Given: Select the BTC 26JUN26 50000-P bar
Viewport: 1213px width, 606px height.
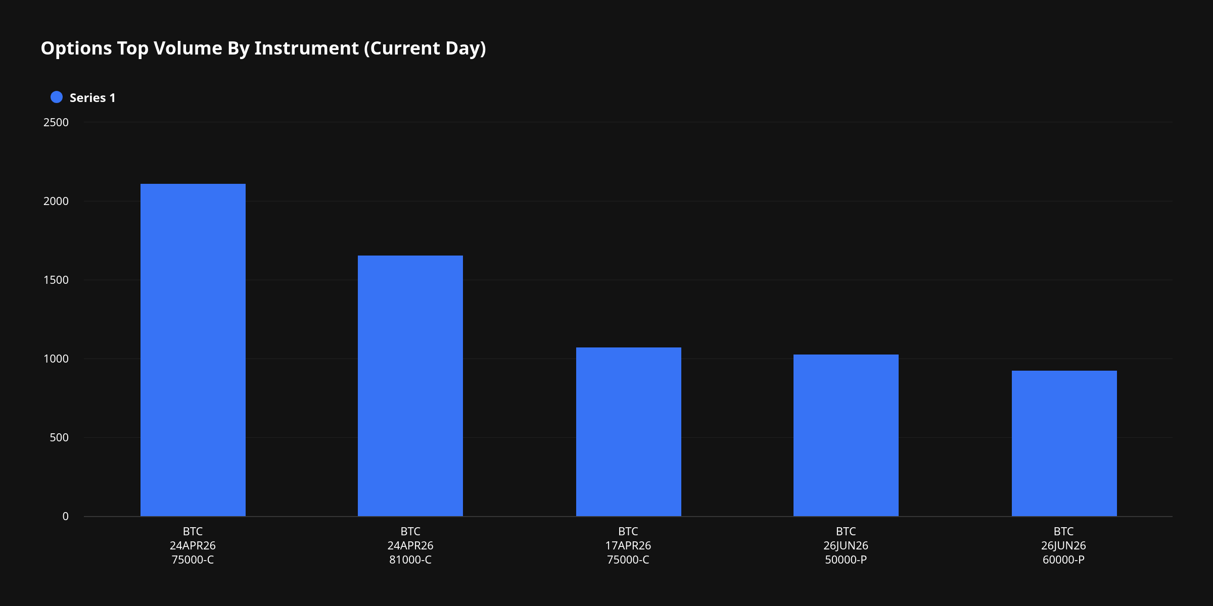Looking at the screenshot, I should point(846,435).
